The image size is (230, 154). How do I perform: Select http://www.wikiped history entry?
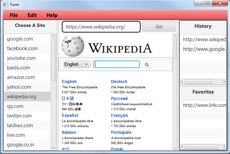pos(203,39)
